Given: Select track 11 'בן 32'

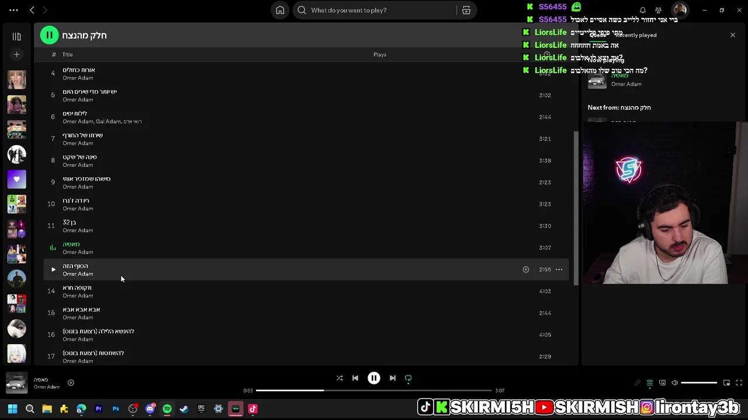Looking at the screenshot, I should (x=306, y=226).
